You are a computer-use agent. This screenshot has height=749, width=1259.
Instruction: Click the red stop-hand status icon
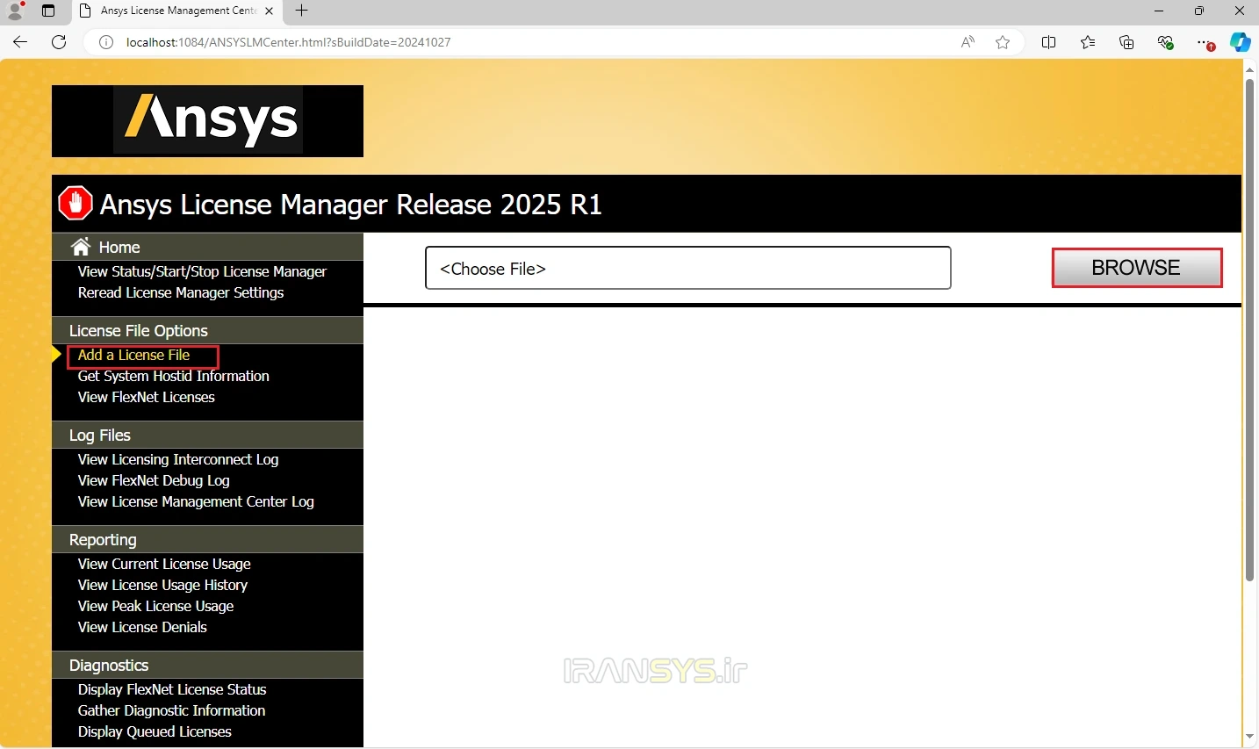coord(76,203)
